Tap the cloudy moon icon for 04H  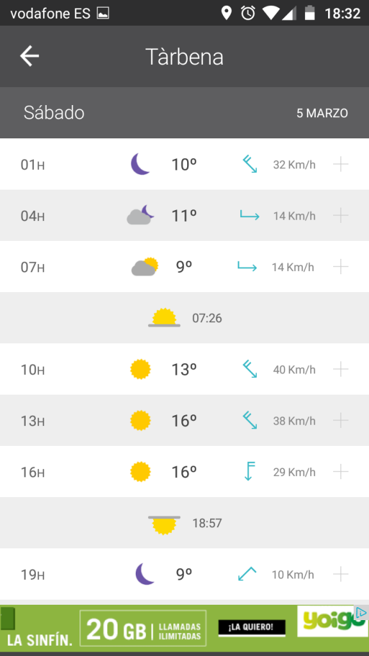tap(140, 215)
